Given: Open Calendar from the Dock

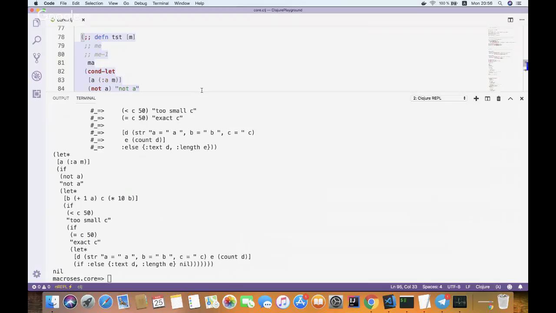Looking at the screenshot, I should click(159, 301).
